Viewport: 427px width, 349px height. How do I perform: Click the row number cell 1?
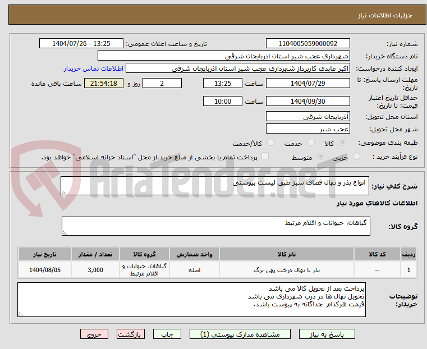pyautogui.click(x=408, y=270)
